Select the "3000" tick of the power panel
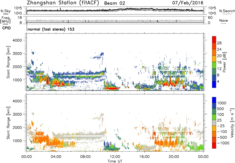The image size is (235, 163). (x=17, y=54)
